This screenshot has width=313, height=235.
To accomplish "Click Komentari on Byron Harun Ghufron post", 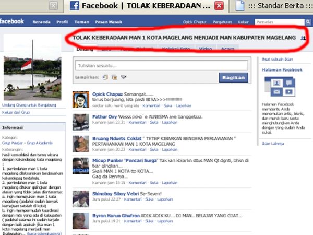I will click(x=133, y=221).
